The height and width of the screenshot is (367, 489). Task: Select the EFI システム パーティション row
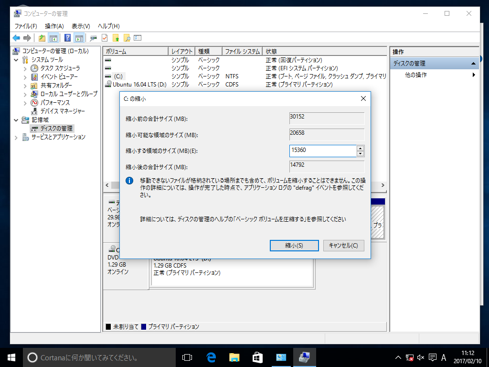point(245,68)
